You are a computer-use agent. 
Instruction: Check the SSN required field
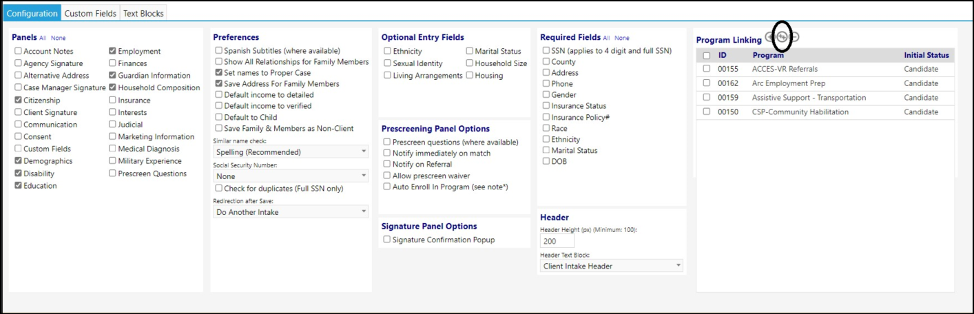click(x=546, y=51)
